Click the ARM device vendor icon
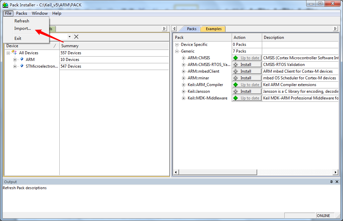This screenshot has height=221, width=343. (x=22, y=59)
